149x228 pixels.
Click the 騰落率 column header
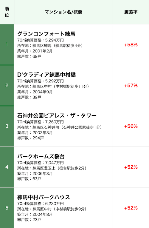131,12
